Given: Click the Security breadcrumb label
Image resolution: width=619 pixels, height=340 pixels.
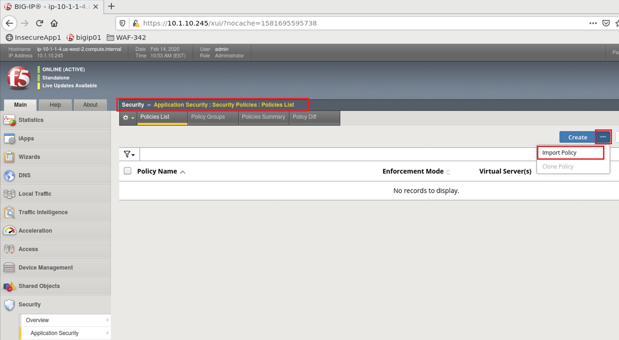Looking at the screenshot, I should pyautogui.click(x=133, y=105).
